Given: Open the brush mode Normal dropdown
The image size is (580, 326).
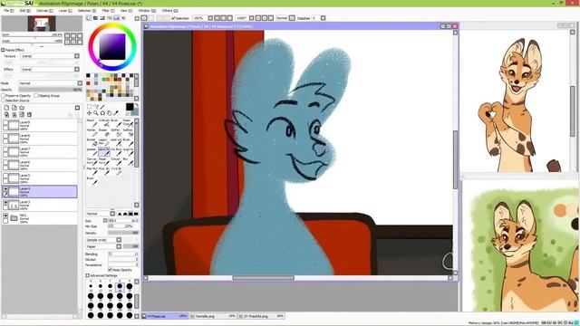Looking at the screenshot, I should [x=101, y=214].
